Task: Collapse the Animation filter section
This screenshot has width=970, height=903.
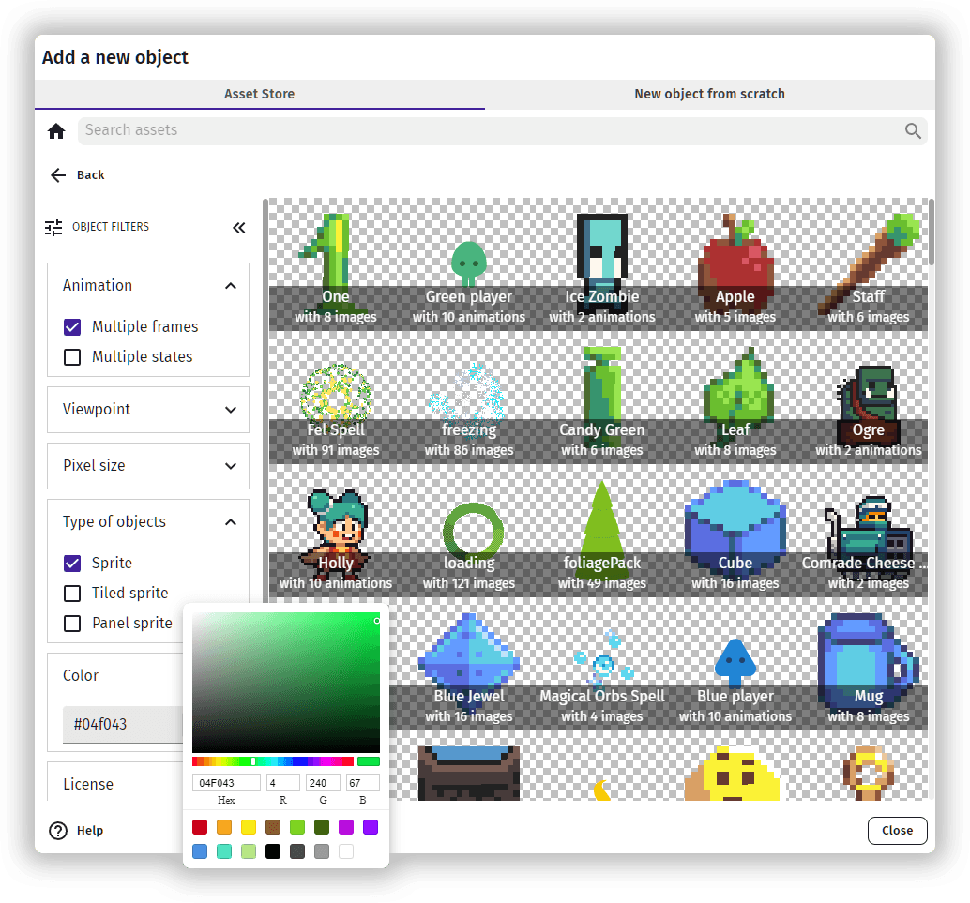Action: point(230,285)
